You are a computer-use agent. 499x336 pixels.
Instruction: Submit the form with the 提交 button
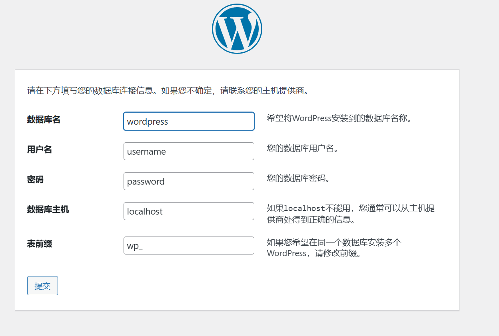(x=42, y=286)
